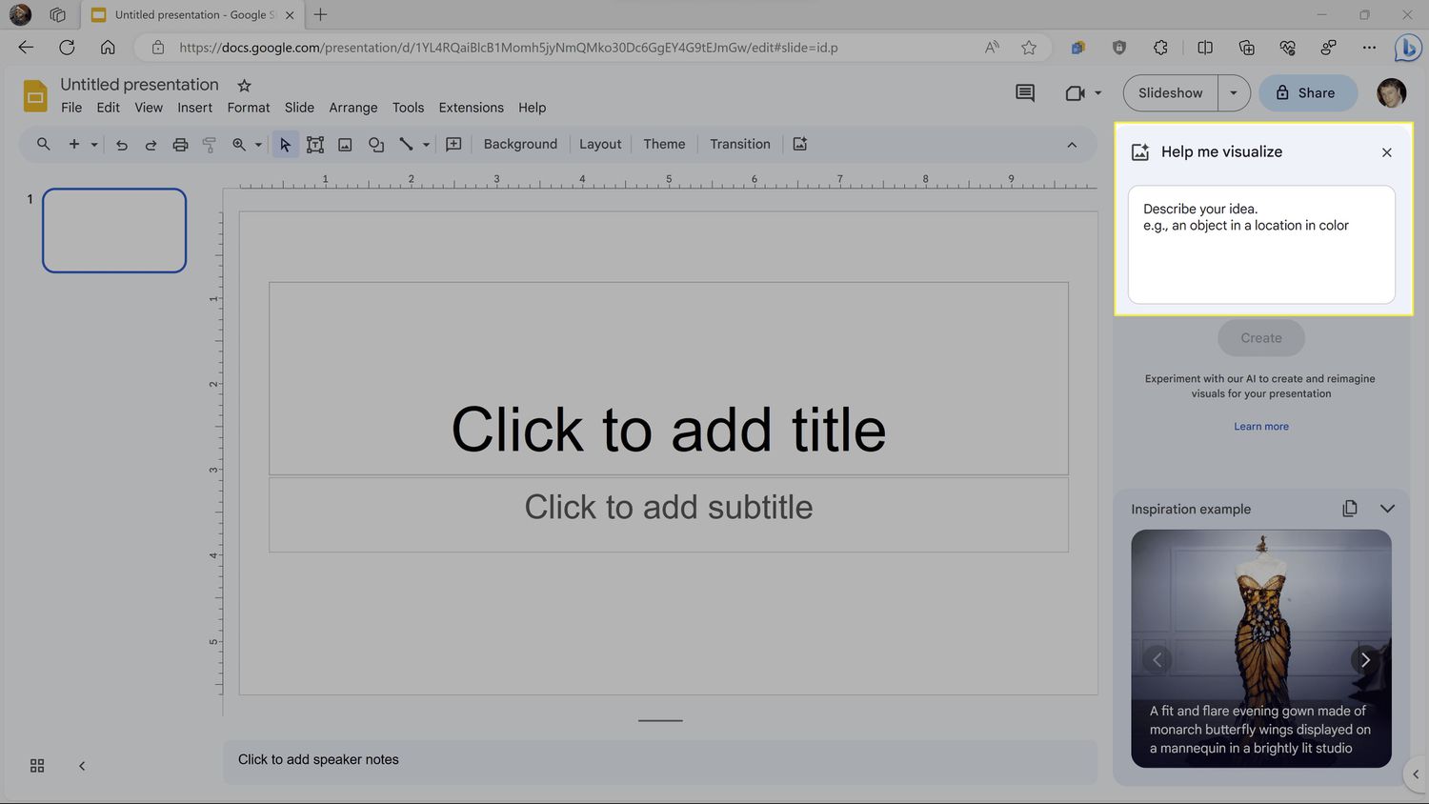The image size is (1429, 804).
Task: Open the Insert menu
Action: coord(194,108)
